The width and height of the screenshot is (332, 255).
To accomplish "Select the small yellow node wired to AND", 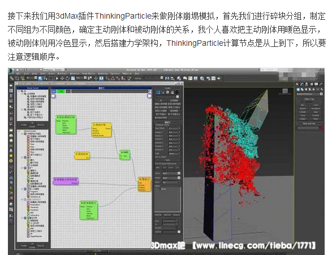I will pos(82,155).
